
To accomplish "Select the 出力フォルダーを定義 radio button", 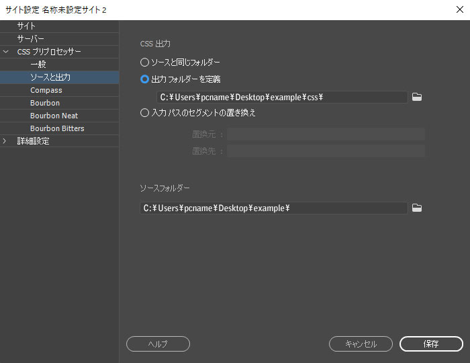I will [x=144, y=79].
